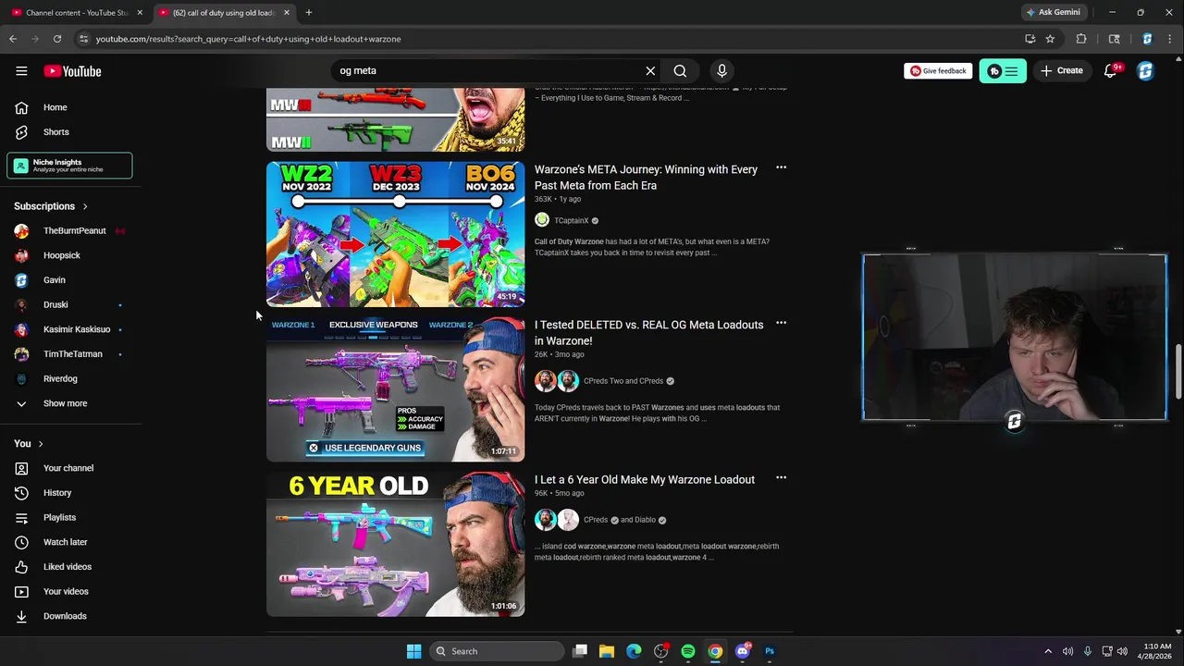Open the account avatar menu
Image resolution: width=1184 pixels, height=666 pixels.
[1145, 71]
